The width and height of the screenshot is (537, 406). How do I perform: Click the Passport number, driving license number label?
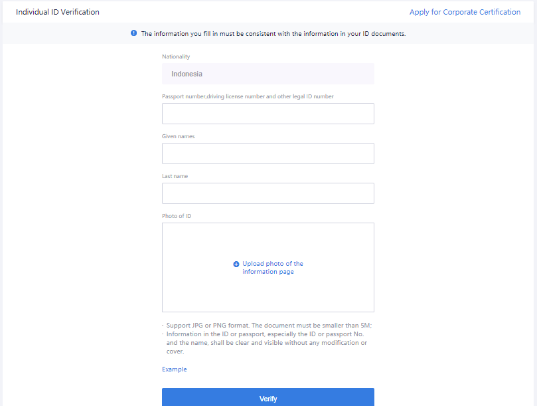[248, 96]
